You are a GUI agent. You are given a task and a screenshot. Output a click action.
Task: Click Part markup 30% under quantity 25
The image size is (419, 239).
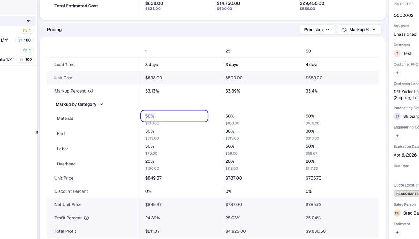230,131
